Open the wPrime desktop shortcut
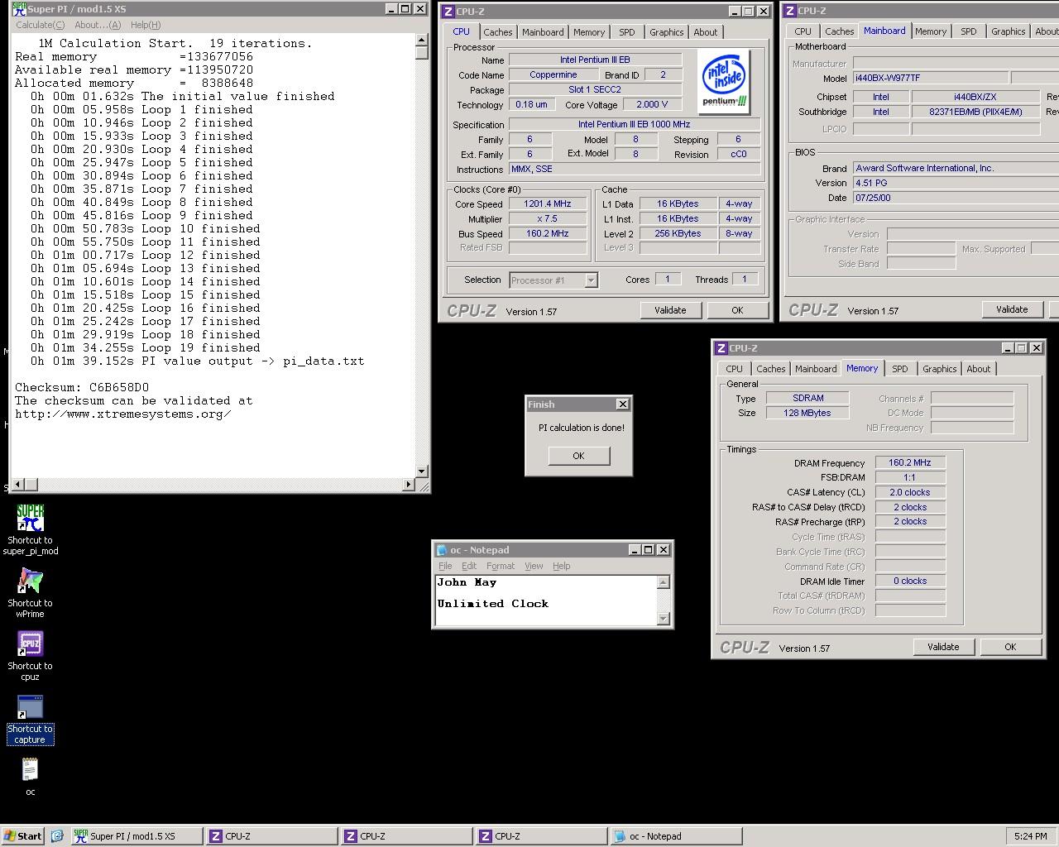 tap(31, 592)
